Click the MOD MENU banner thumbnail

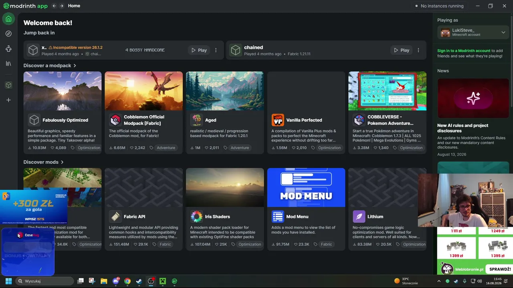pos(306,188)
